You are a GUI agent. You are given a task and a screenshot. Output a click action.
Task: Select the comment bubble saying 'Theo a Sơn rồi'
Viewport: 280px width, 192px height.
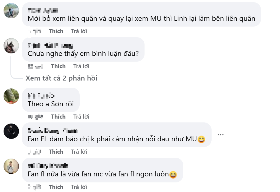click(x=51, y=100)
